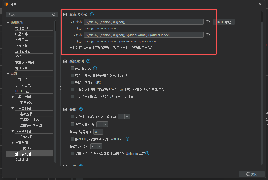The image size is (268, 180).
Task: Open NFO 设置 in the sidebar
Action: click(22, 91)
